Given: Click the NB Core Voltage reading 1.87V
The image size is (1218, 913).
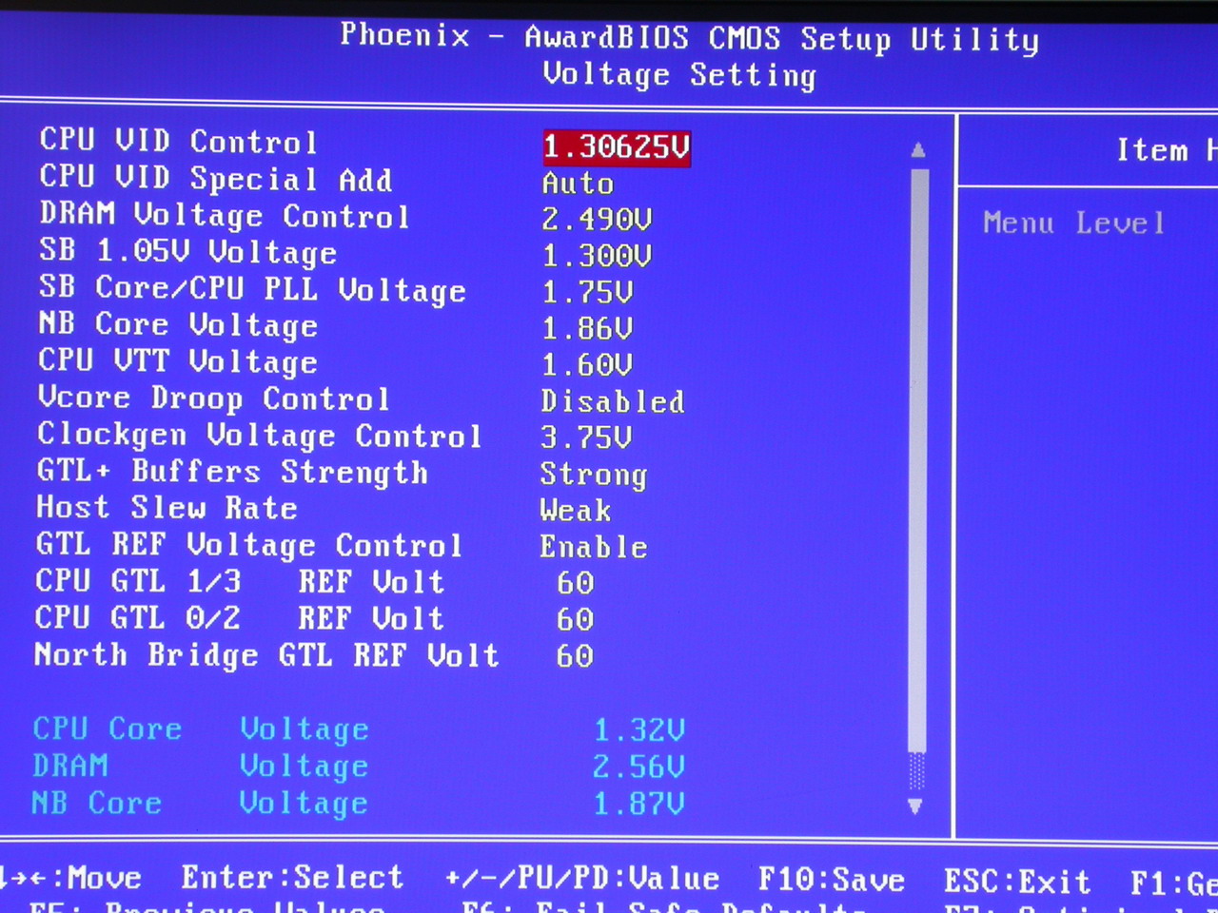Looking at the screenshot, I should (x=639, y=805).
